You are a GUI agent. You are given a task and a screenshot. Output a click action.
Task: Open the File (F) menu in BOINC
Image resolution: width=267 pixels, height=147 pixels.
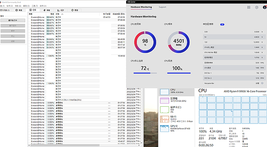2,6
